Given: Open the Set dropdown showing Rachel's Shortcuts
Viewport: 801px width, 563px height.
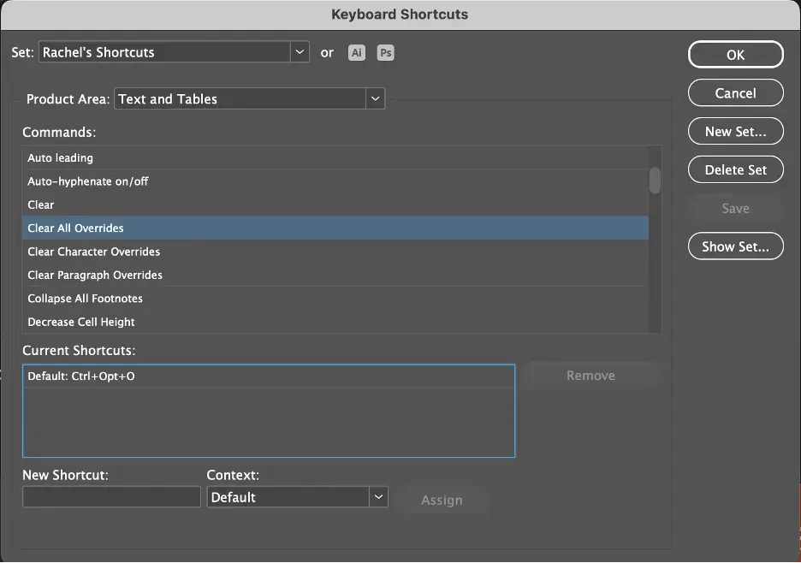Looking at the screenshot, I should 174,52.
